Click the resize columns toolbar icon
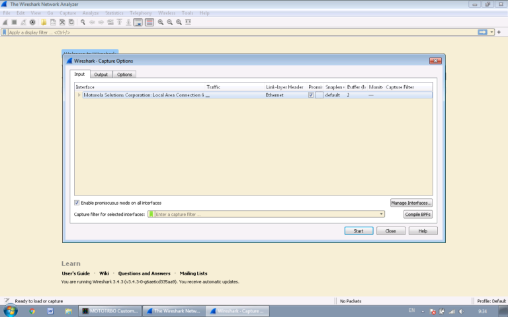Screen dimensions: 508x317 pos(189,22)
